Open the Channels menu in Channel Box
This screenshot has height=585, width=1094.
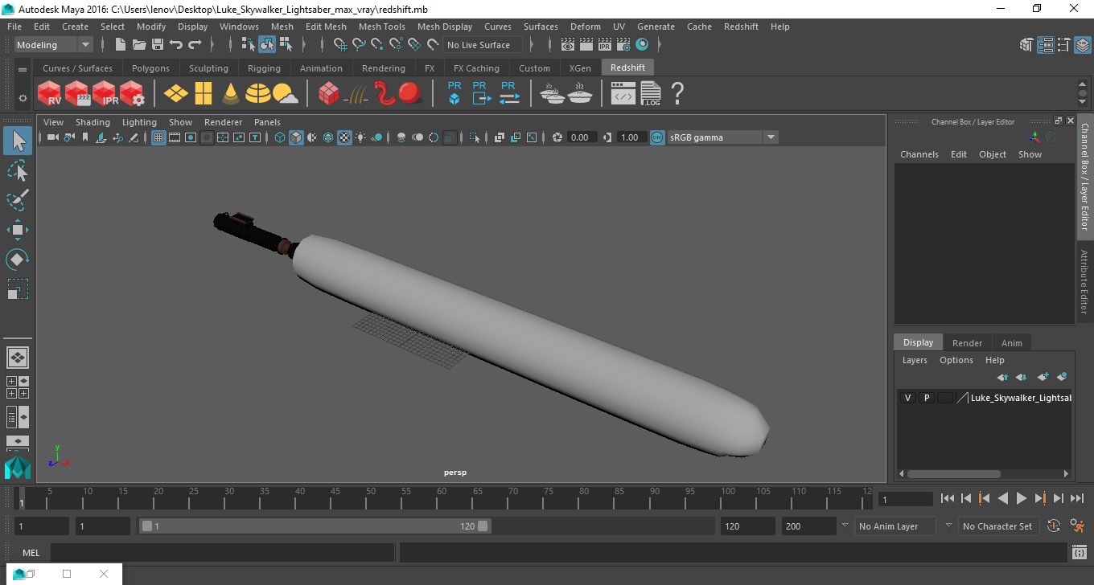(919, 154)
